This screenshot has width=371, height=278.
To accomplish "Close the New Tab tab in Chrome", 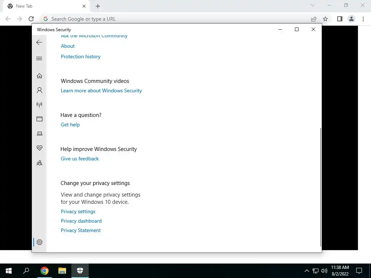I will [x=84, y=7].
